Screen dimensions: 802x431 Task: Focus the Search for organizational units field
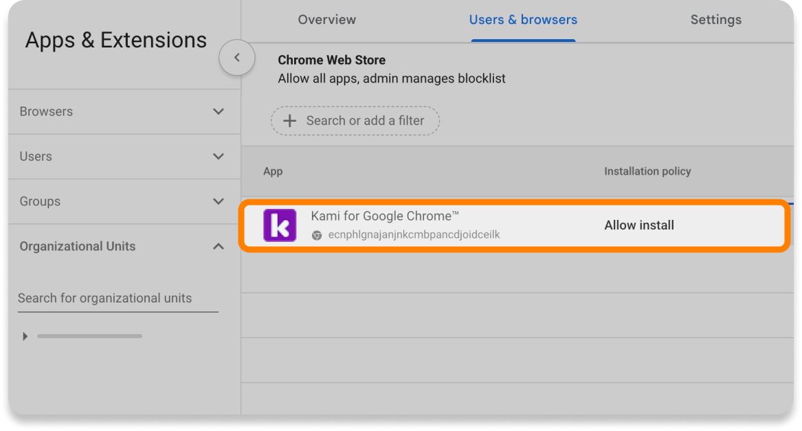coord(118,298)
